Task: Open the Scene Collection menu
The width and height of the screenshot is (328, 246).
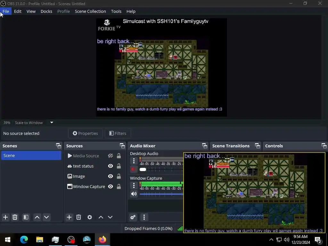Action: click(90, 11)
